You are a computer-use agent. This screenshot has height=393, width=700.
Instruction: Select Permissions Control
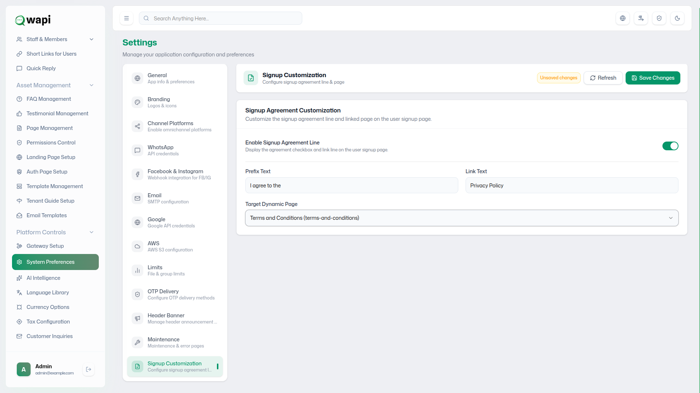[x=55, y=143]
